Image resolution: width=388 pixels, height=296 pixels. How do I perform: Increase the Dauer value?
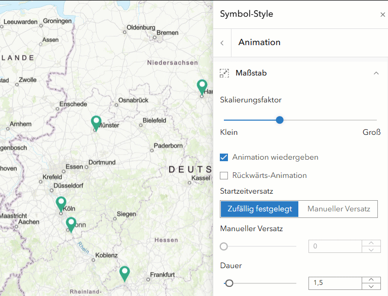pos(371,280)
